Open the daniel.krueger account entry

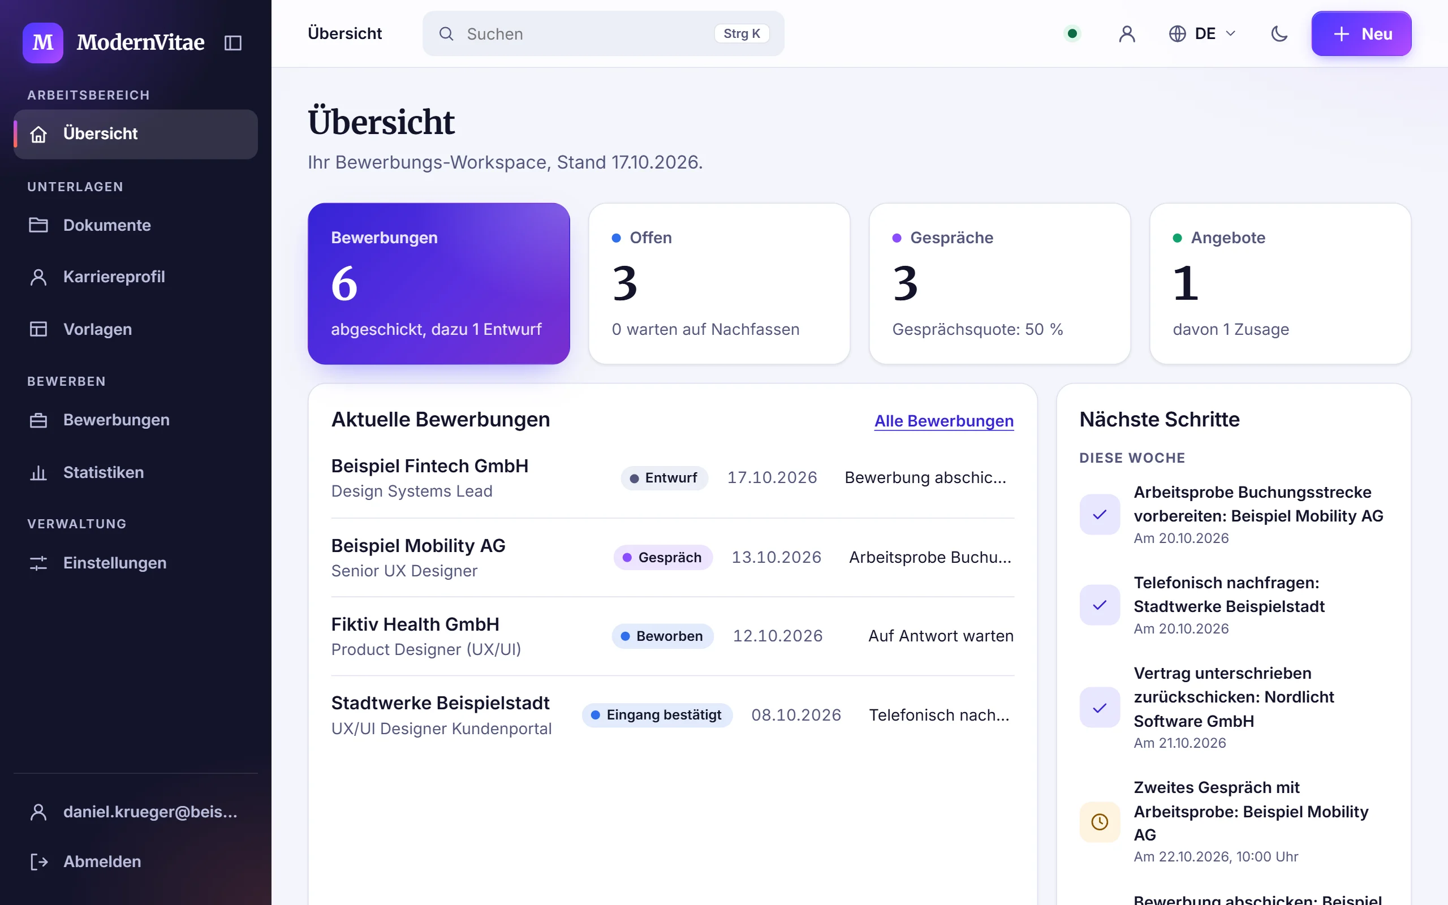point(136,812)
